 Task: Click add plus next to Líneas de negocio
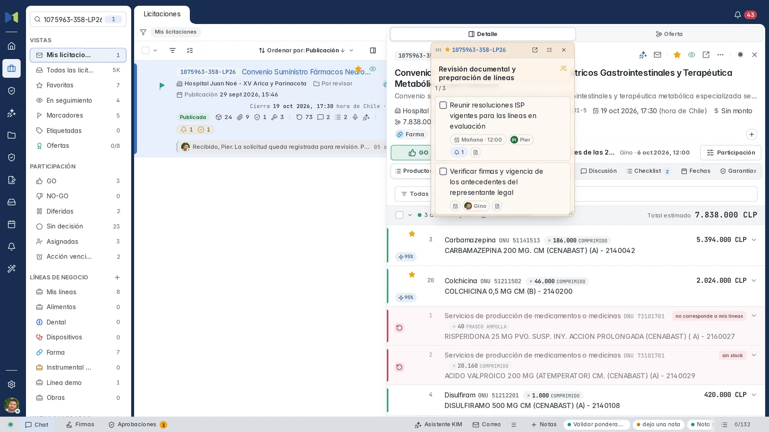click(117, 277)
